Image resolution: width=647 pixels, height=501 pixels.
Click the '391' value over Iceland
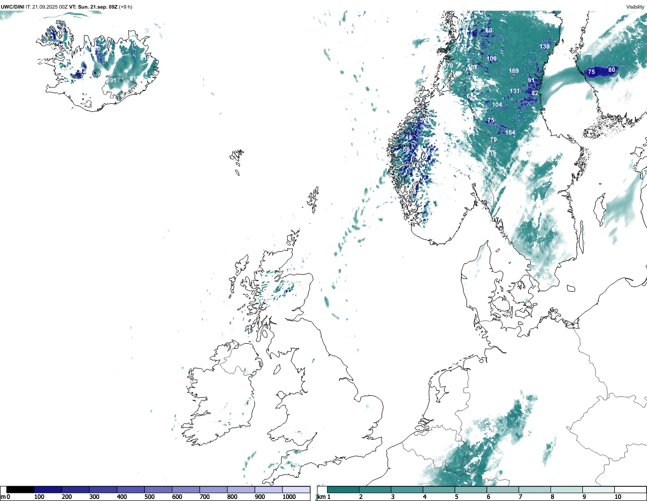[111, 80]
